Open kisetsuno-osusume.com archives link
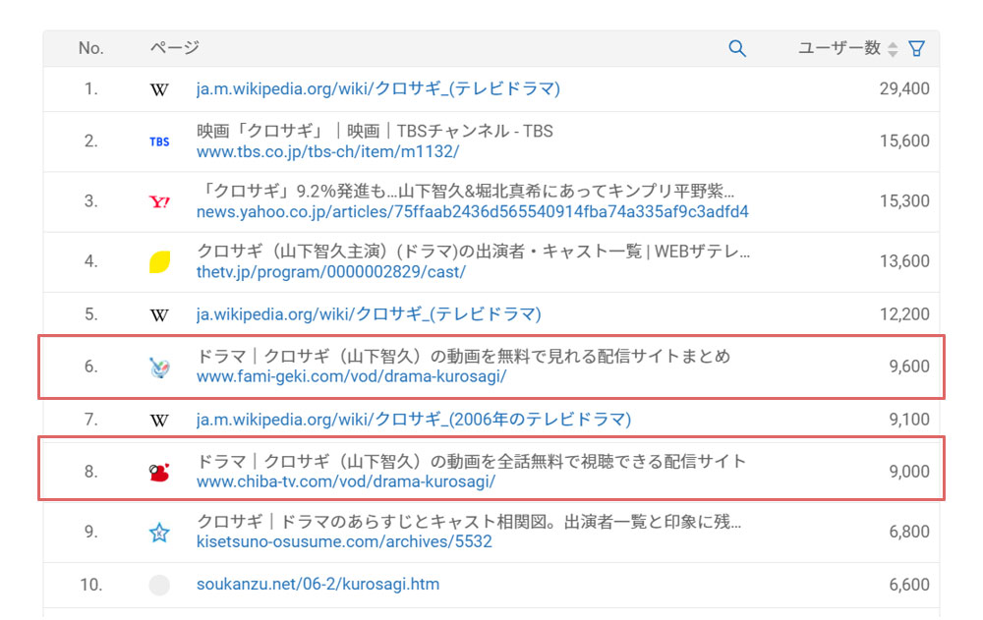The width and height of the screenshot is (983, 620). (x=344, y=541)
